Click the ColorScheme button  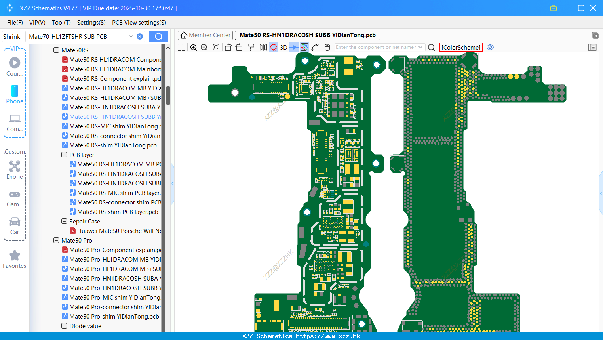click(461, 47)
